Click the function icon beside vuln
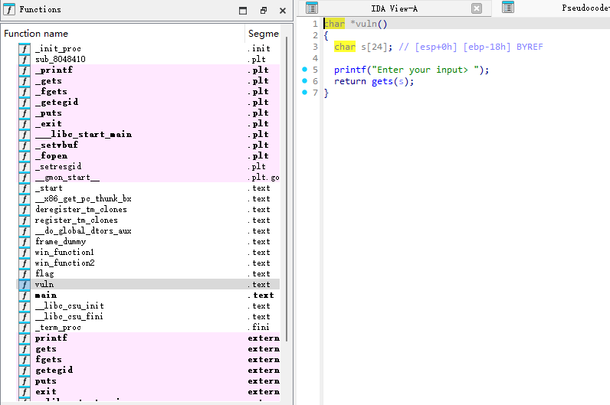 click(x=25, y=284)
